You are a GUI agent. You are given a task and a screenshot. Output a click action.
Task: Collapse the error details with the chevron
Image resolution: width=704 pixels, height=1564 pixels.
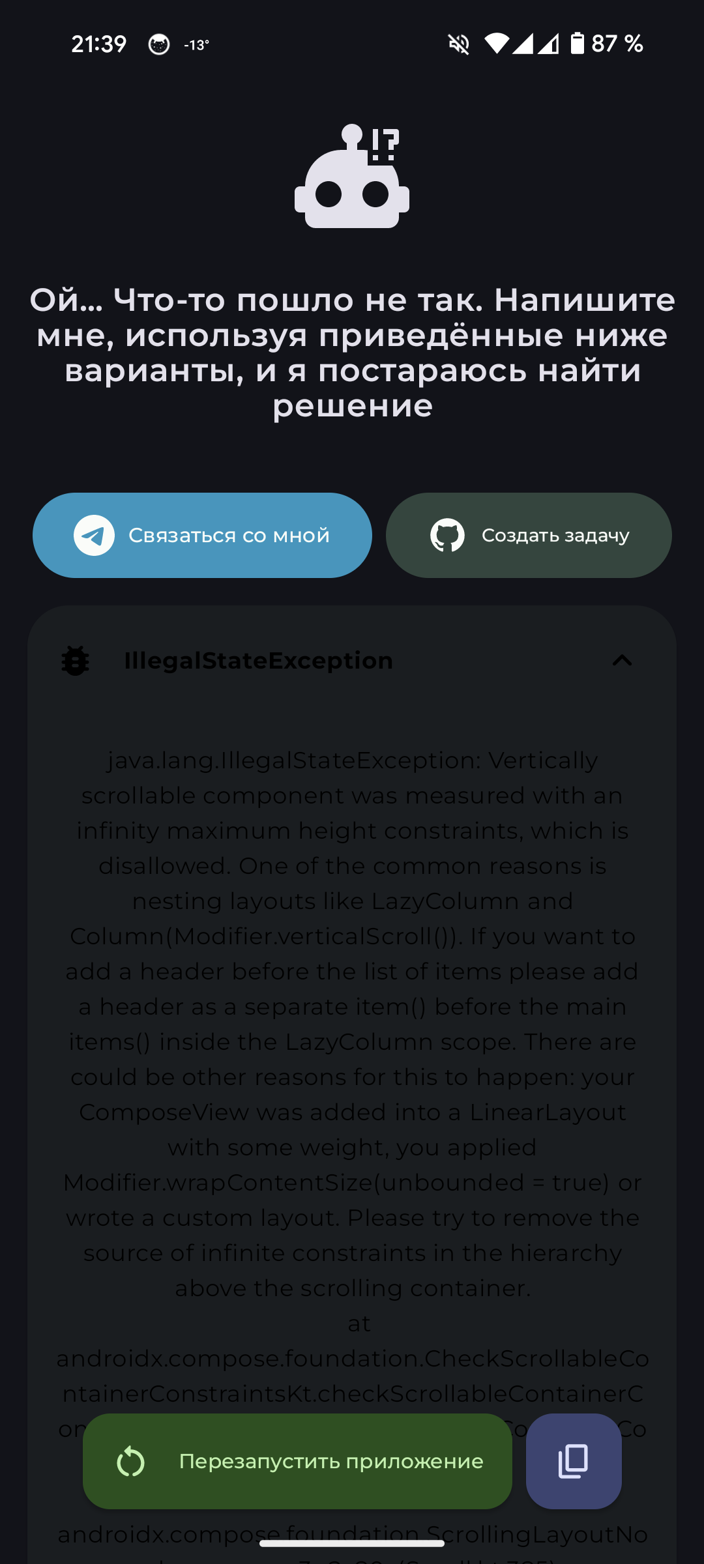[x=623, y=661]
